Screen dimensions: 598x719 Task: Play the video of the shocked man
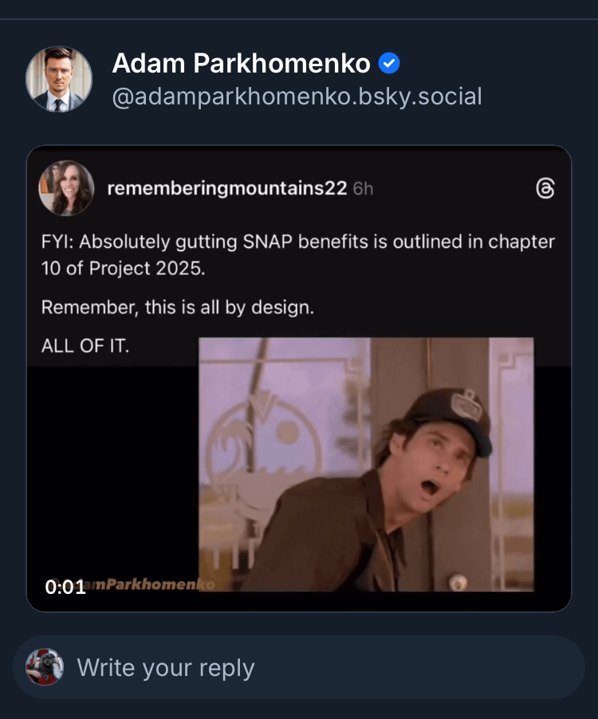coord(365,464)
